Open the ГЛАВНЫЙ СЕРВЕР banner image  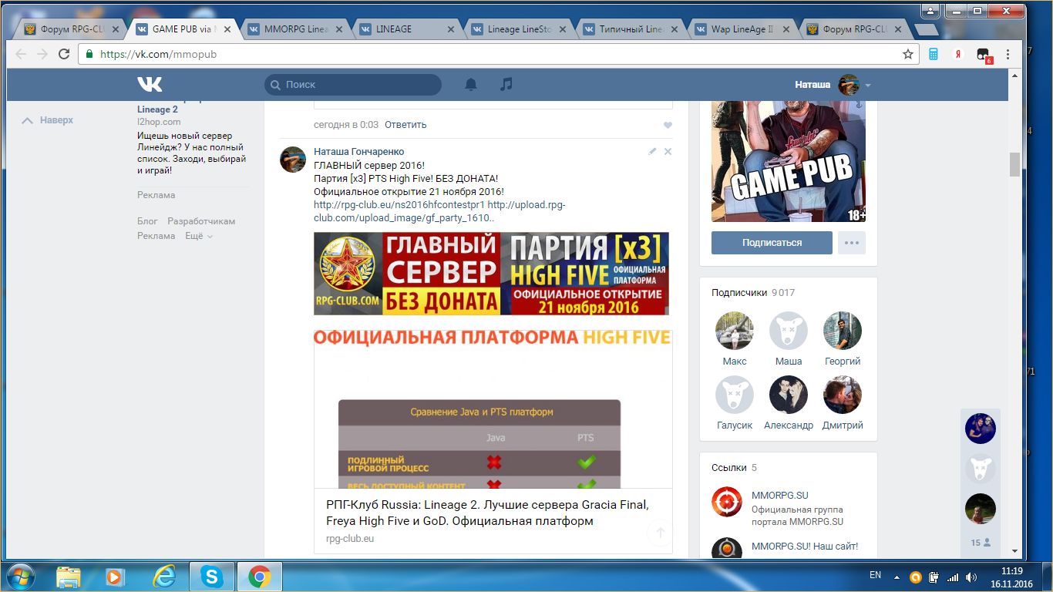[491, 274]
